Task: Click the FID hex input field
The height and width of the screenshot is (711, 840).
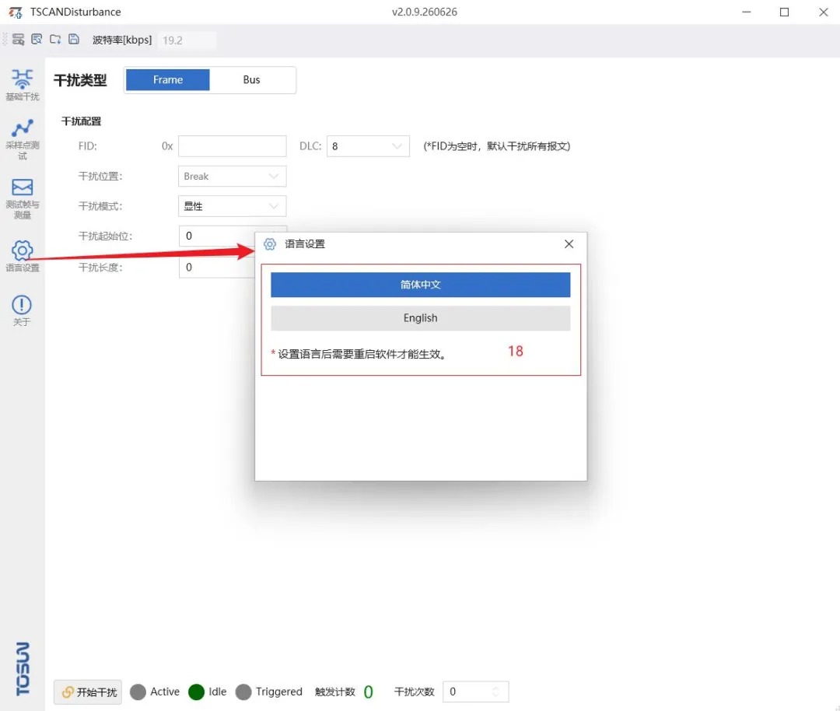Action: click(x=232, y=146)
